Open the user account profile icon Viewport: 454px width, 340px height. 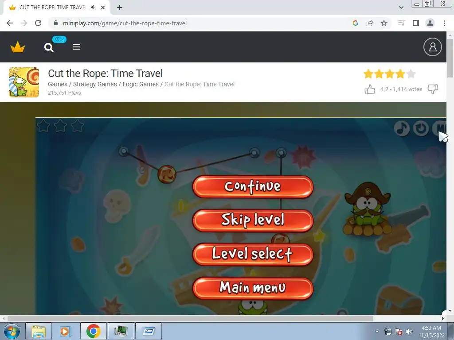coord(432,47)
